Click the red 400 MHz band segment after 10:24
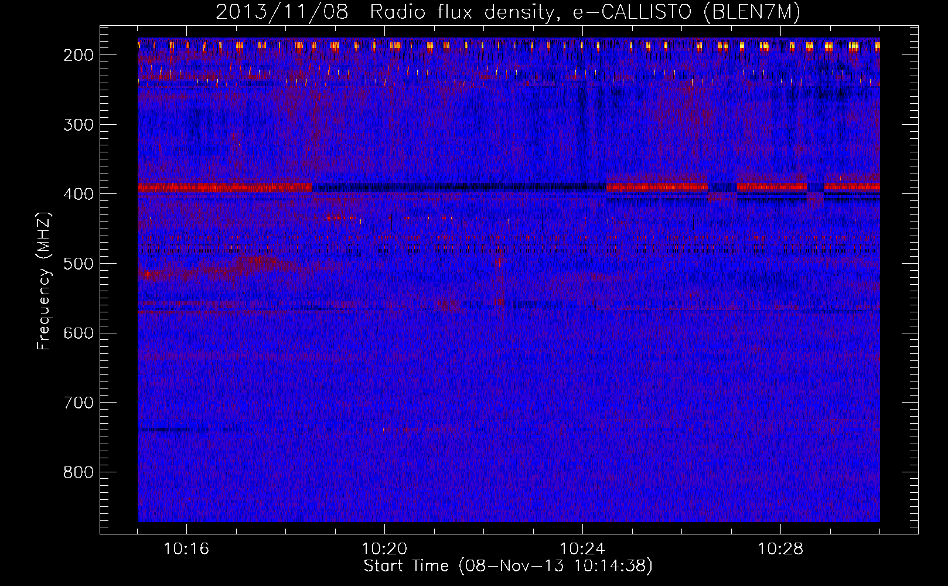The width and height of the screenshot is (948, 586). [657, 187]
